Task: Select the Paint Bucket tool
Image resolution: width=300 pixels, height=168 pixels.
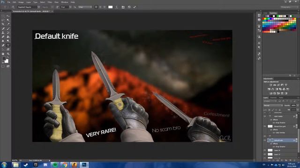Action: tap(8, 37)
